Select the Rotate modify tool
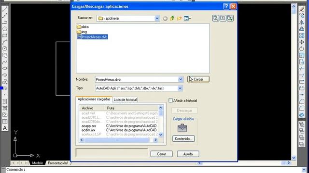Screen dimensions: 309x173 302,49
